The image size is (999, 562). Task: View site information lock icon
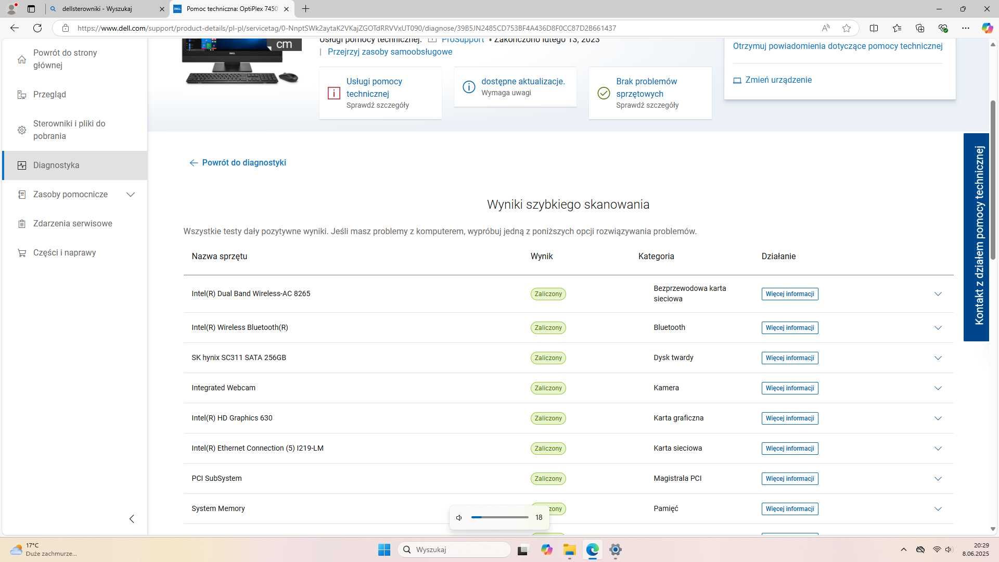pyautogui.click(x=65, y=28)
